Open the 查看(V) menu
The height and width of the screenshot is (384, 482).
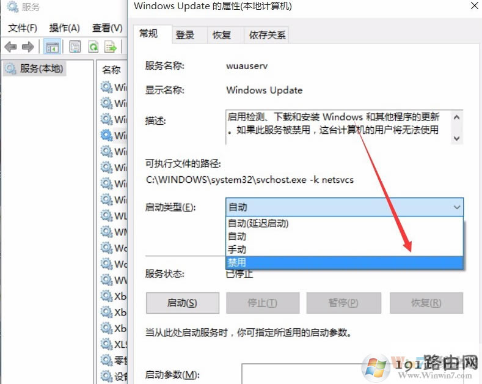[107, 28]
